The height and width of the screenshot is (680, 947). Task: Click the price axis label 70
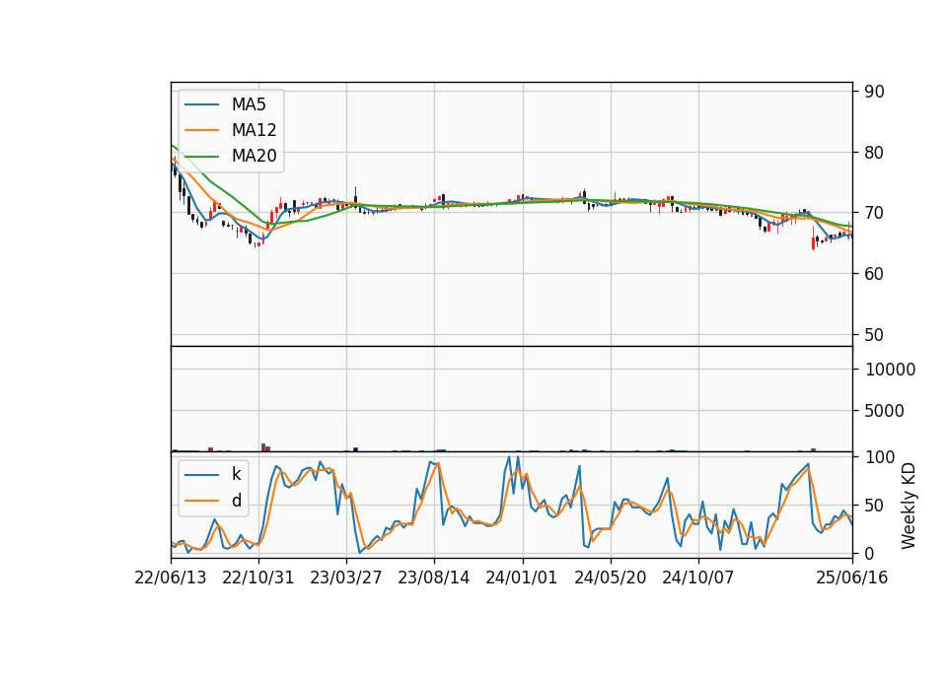(x=875, y=213)
